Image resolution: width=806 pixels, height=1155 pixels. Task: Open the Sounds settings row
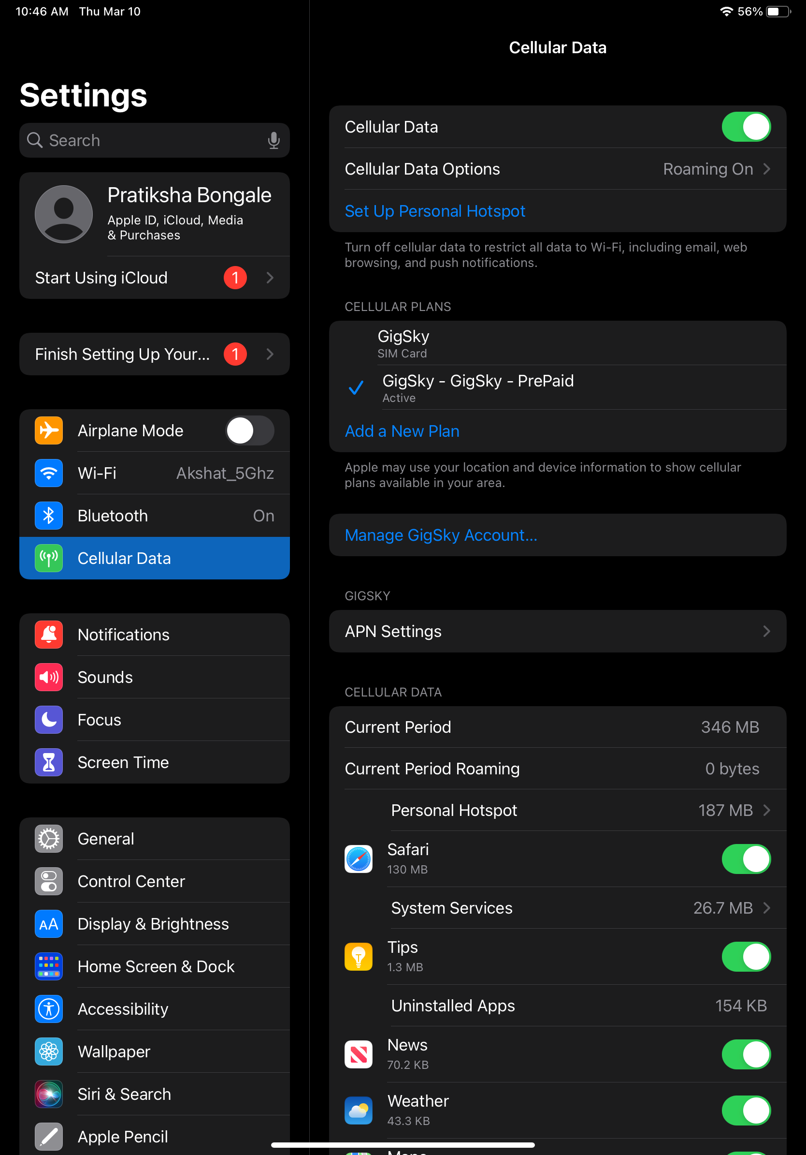(x=155, y=677)
